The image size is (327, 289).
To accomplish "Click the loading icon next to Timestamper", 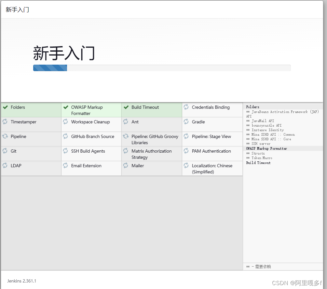I will (x=6, y=122).
